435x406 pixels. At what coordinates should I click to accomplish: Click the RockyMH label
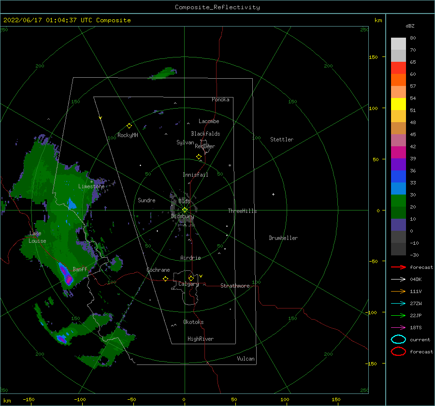tap(128, 135)
